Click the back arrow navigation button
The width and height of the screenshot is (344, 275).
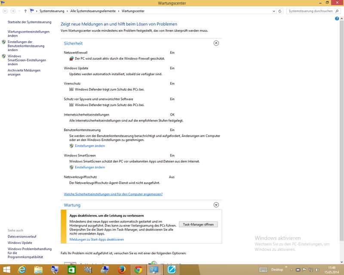click(5, 11)
